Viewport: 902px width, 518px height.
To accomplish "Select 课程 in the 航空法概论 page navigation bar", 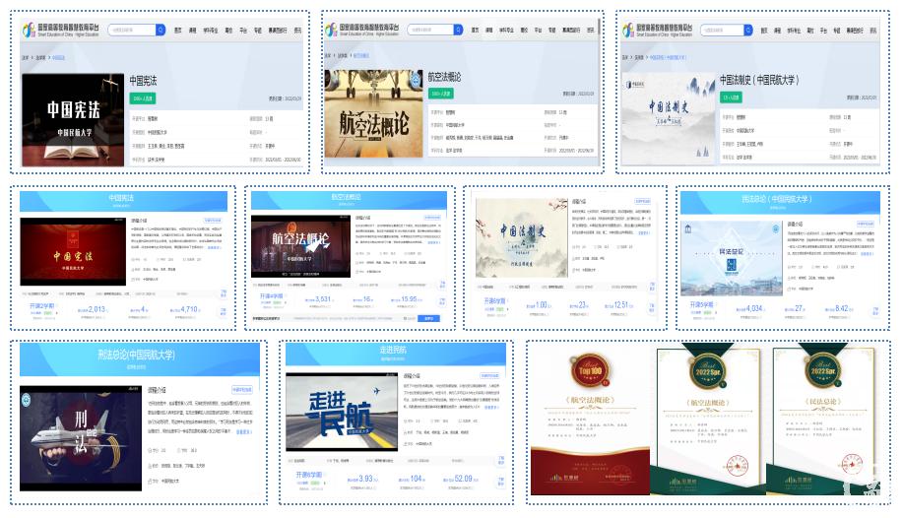I will [x=491, y=31].
